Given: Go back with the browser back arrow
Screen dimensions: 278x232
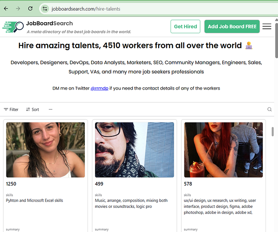Looking at the screenshot, I should pos(6,8).
